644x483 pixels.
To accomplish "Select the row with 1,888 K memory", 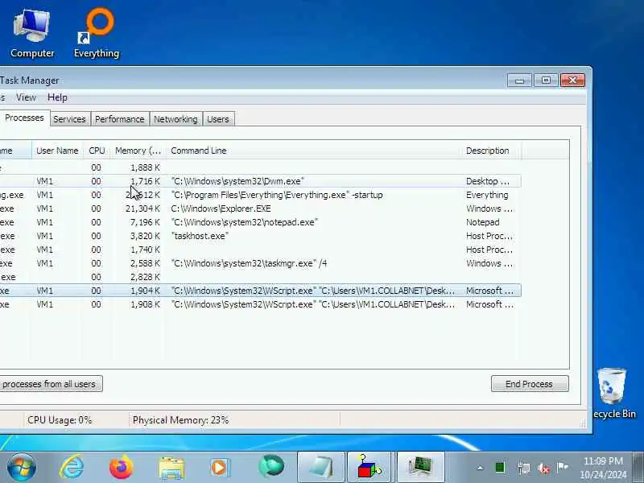I will 260,167.
